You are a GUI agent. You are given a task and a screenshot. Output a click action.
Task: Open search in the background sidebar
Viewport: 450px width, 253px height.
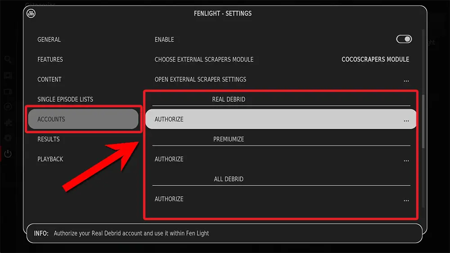tap(8, 59)
